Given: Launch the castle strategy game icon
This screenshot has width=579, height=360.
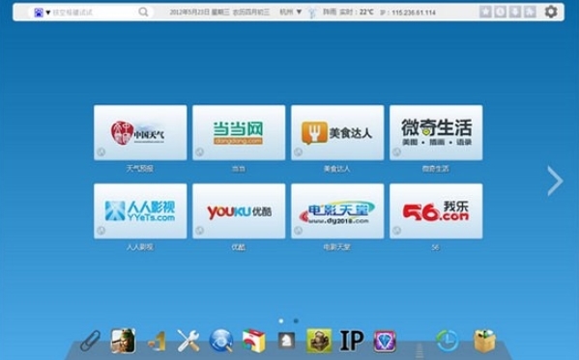Looking at the screenshot, I should [x=319, y=341].
